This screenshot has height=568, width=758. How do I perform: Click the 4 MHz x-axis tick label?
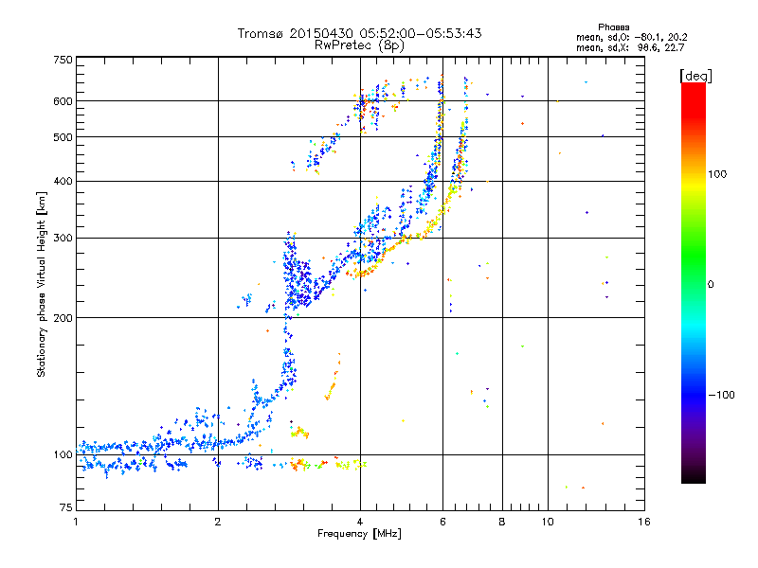click(360, 522)
